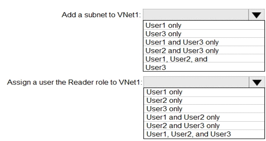Screen dimensions: 266x141
Task: Collapse the Reader role list using its triangle
Action: coord(257,82)
